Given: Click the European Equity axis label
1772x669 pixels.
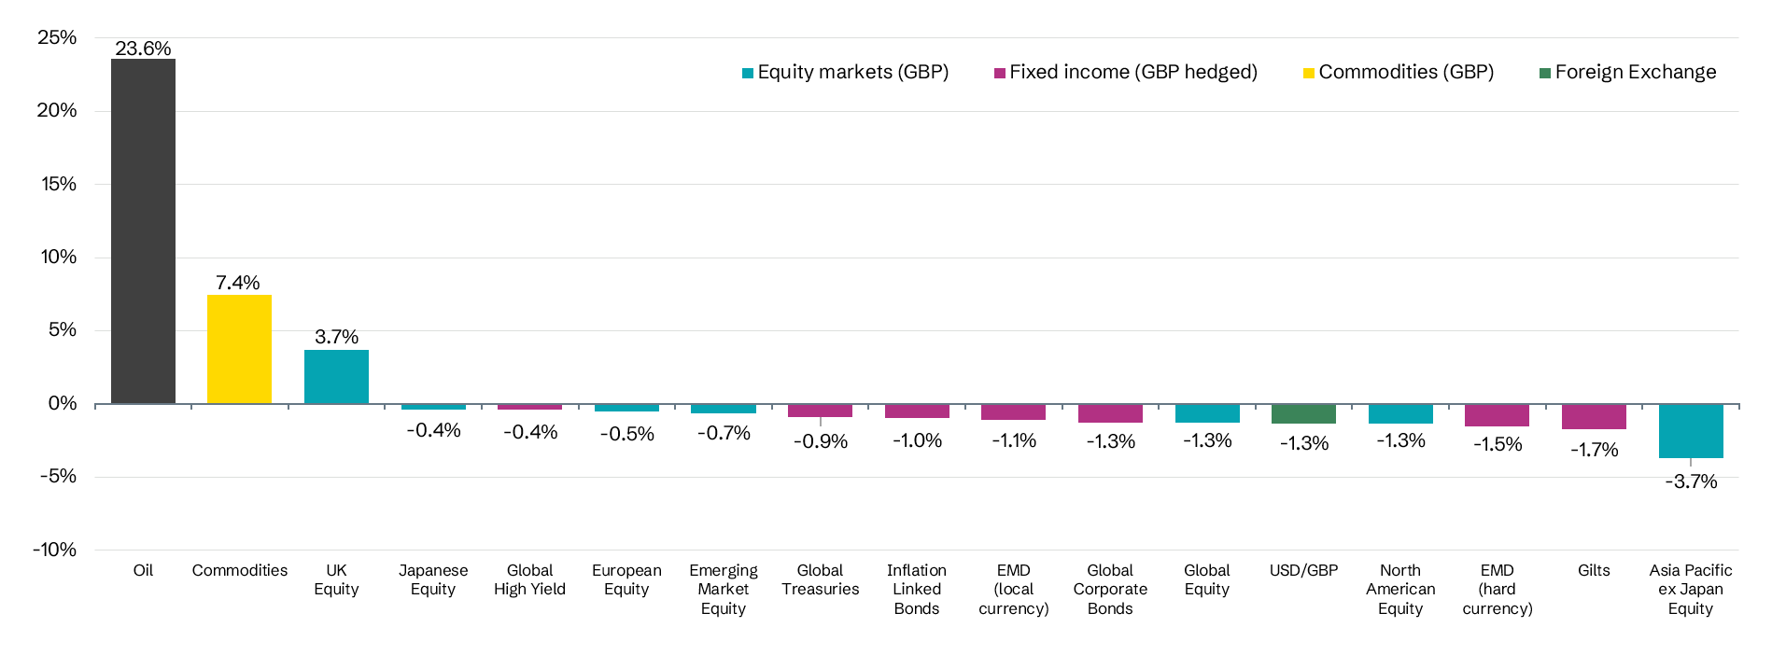Looking at the screenshot, I should pyautogui.click(x=626, y=579).
